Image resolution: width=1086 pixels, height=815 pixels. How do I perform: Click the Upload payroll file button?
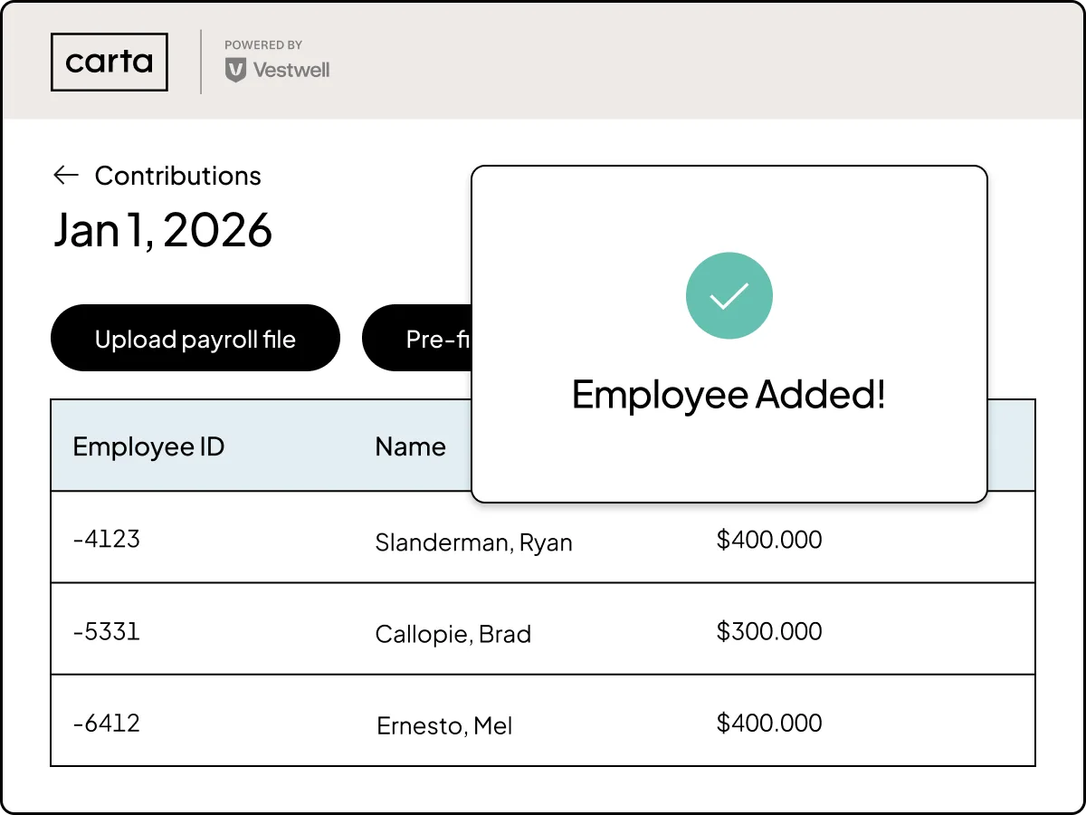coord(195,339)
